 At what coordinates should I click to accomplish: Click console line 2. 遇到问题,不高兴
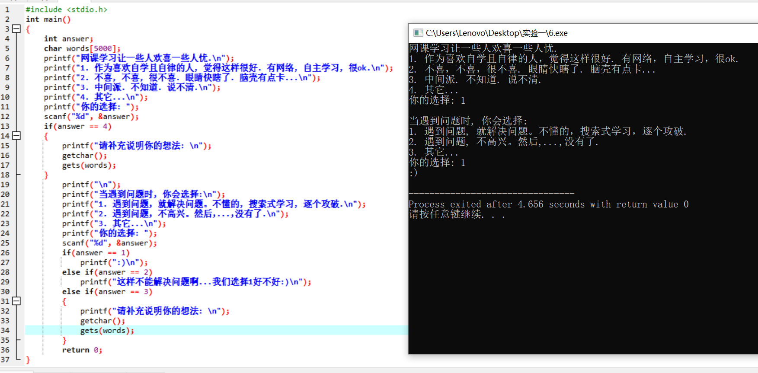pos(504,142)
